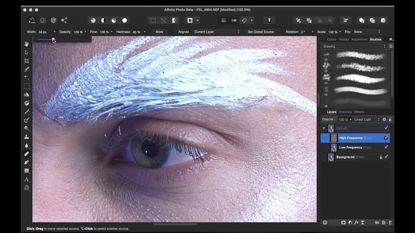Open the Flip None dropdown
The width and height of the screenshot is (415, 233).
click(x=367, y=32)
